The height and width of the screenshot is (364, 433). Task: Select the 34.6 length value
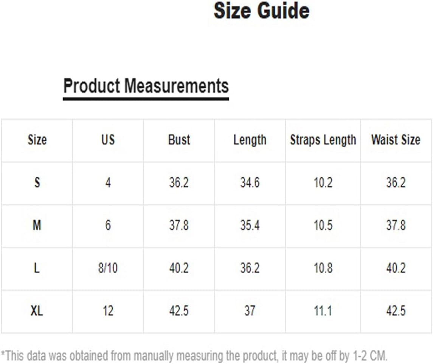(250, 182)
